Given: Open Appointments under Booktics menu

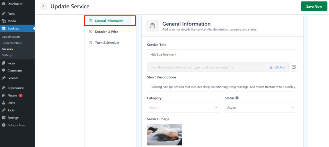Looking at the screenshot, I should point(11,37).
